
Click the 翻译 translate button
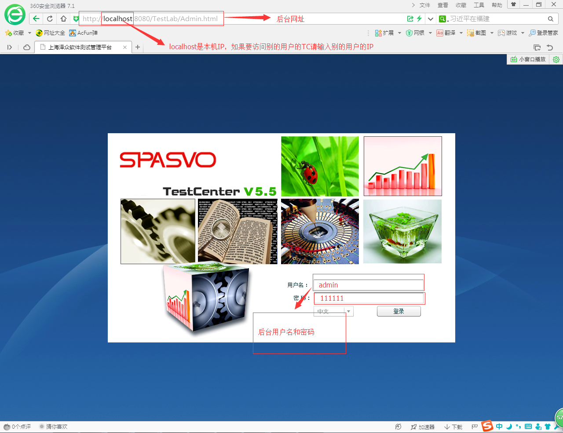click(446, 33)
